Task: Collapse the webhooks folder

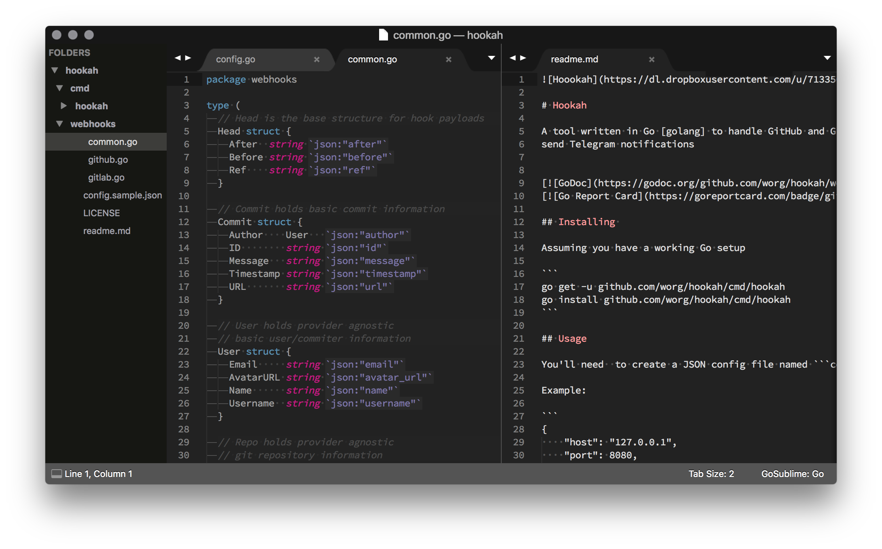Action: point(59,124)
